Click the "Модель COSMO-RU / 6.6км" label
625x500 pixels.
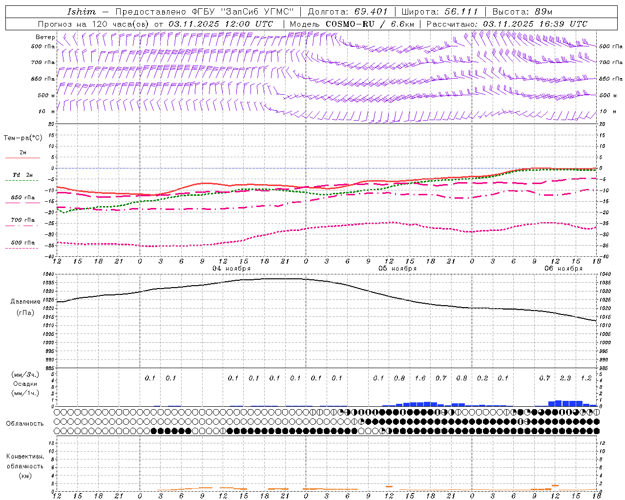click(x=352, y=24)
